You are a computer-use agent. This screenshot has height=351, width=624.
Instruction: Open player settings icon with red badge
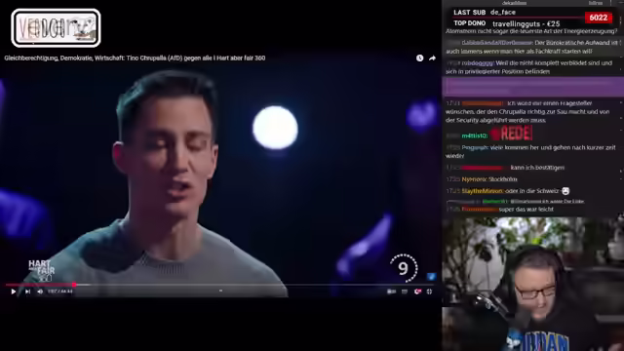click(x=417, y=292)
